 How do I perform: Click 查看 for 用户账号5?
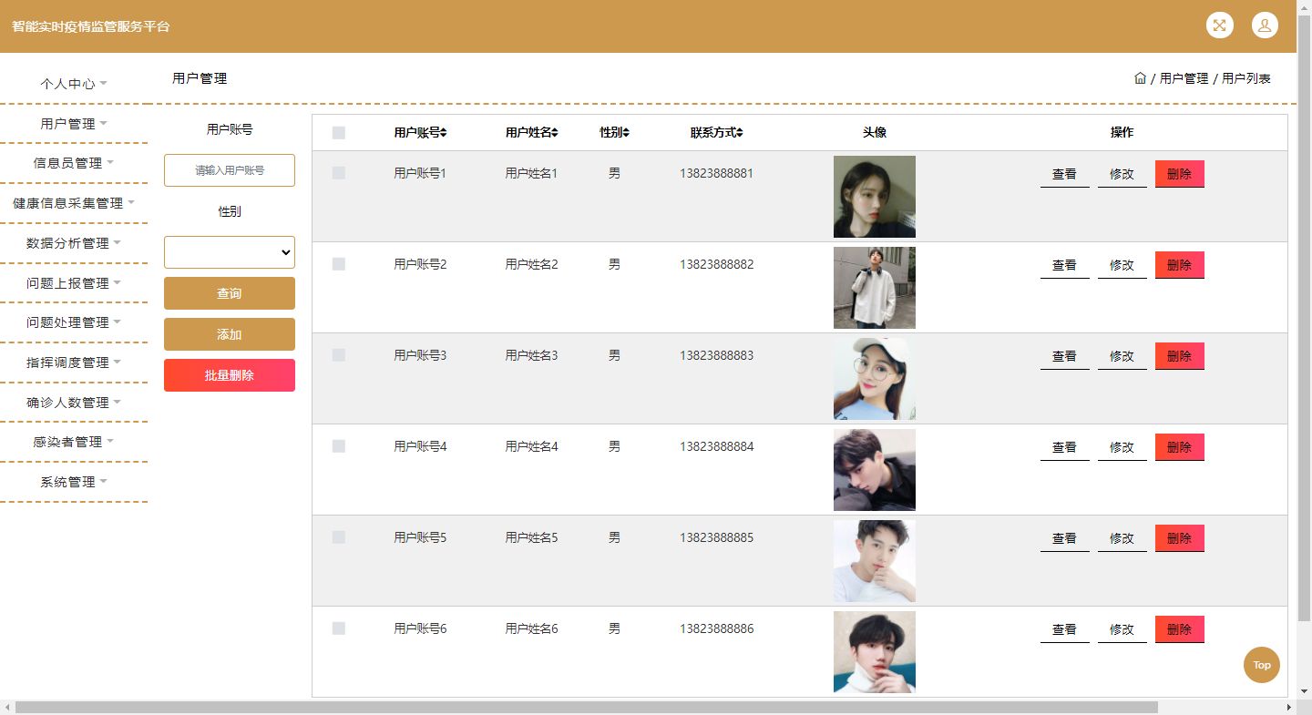pyautogui.click(x=1064, y=538)
